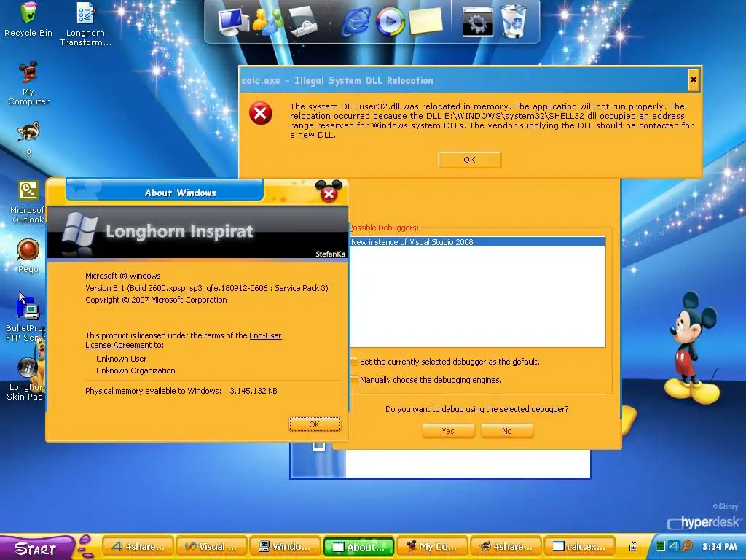
Task: Launch Windows Media Player from the top dock
Action: 390,21
